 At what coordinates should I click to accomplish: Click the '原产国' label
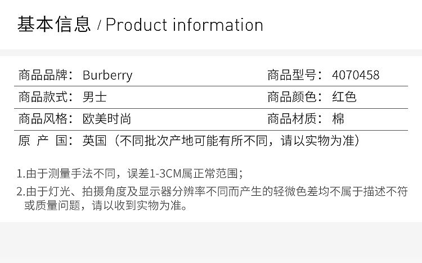(x=43, y=141)
